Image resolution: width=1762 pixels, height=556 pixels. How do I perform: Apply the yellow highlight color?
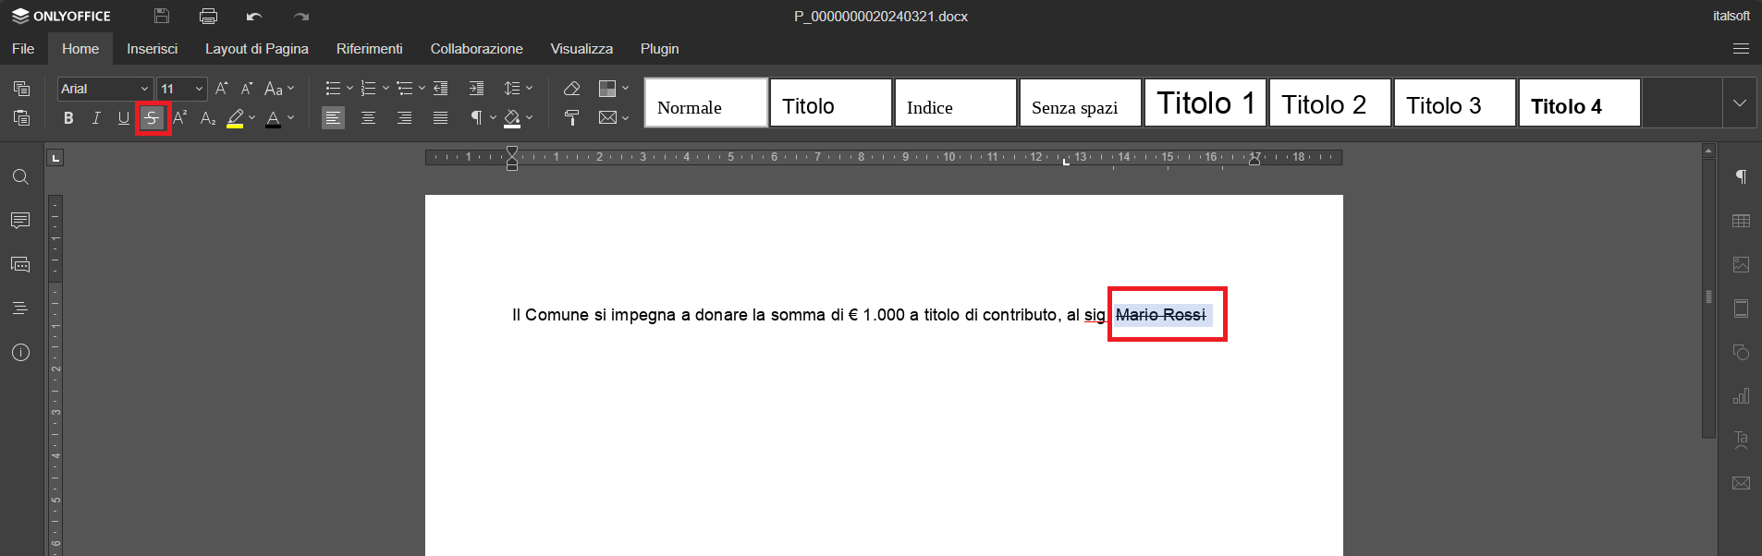pos(235,118)
